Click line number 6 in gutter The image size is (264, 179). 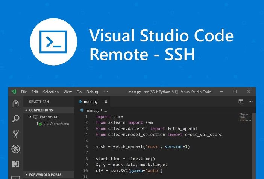86,147
